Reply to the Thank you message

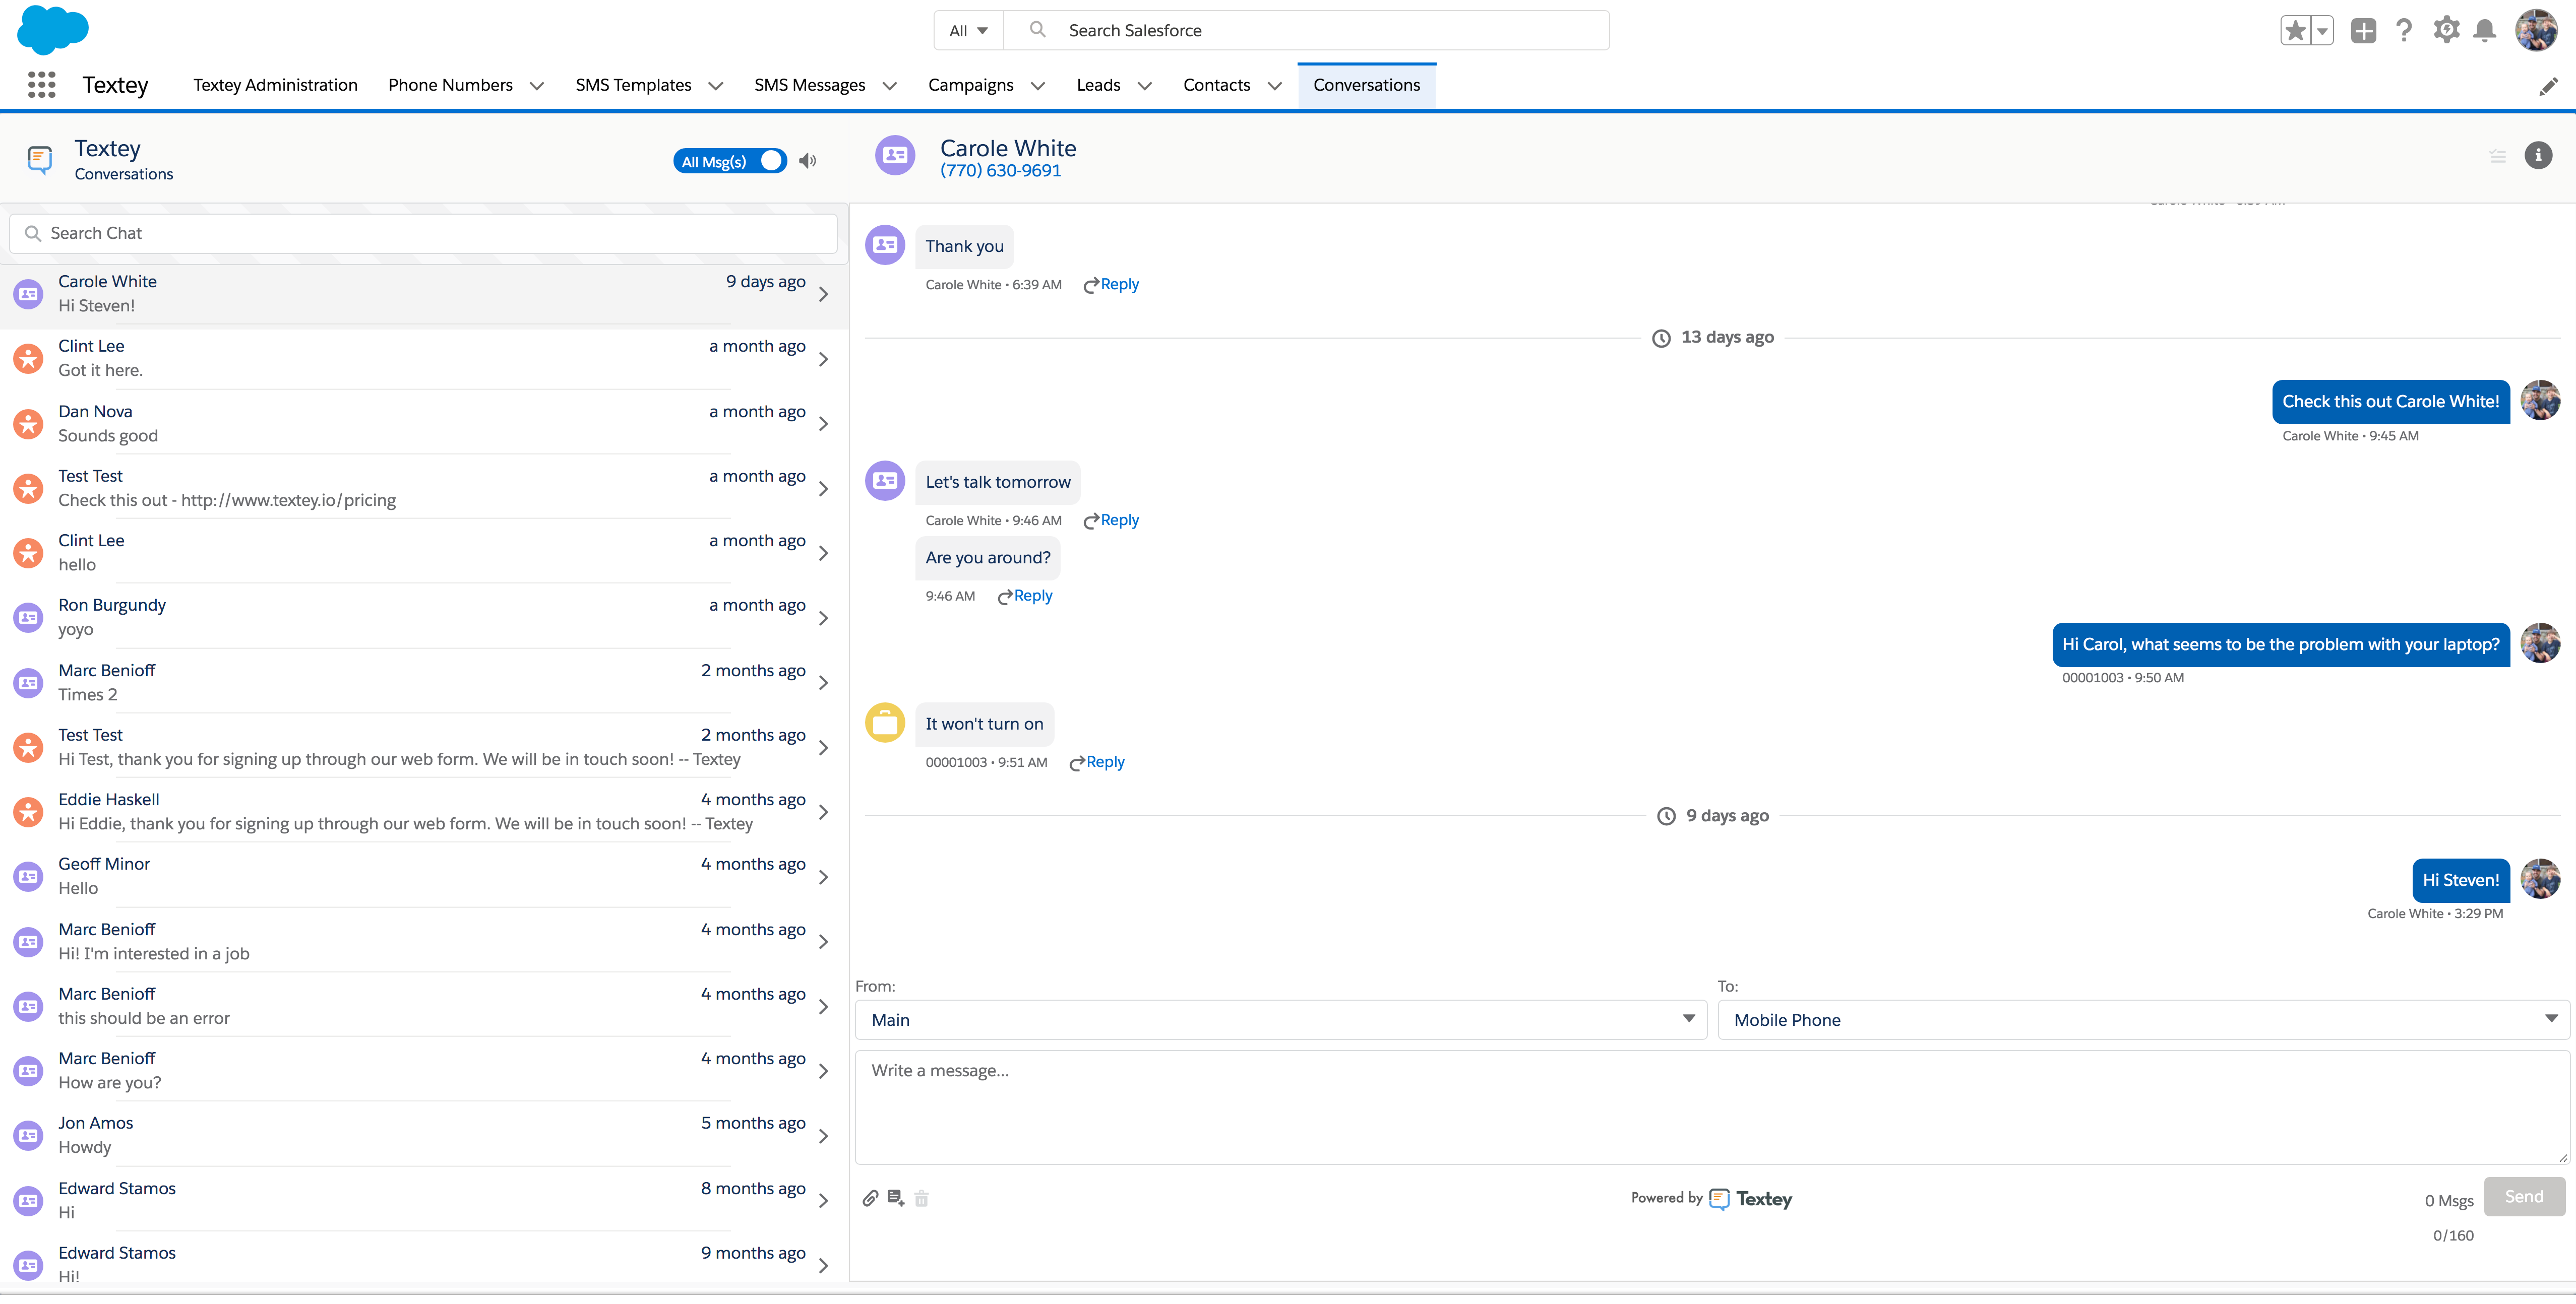[x=1111, y=285]
